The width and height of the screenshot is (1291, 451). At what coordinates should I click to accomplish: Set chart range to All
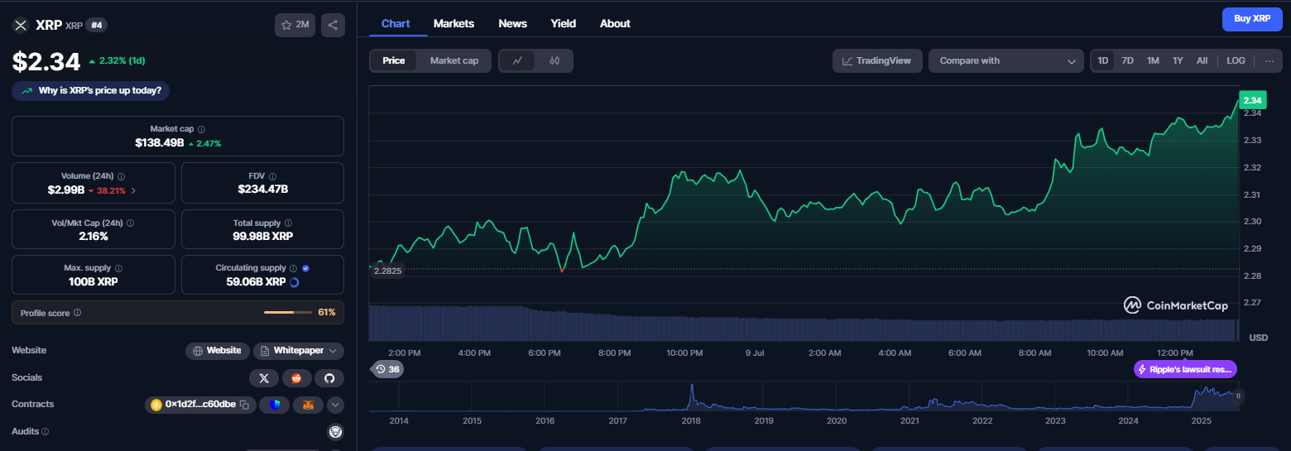tap(1202, 60)
